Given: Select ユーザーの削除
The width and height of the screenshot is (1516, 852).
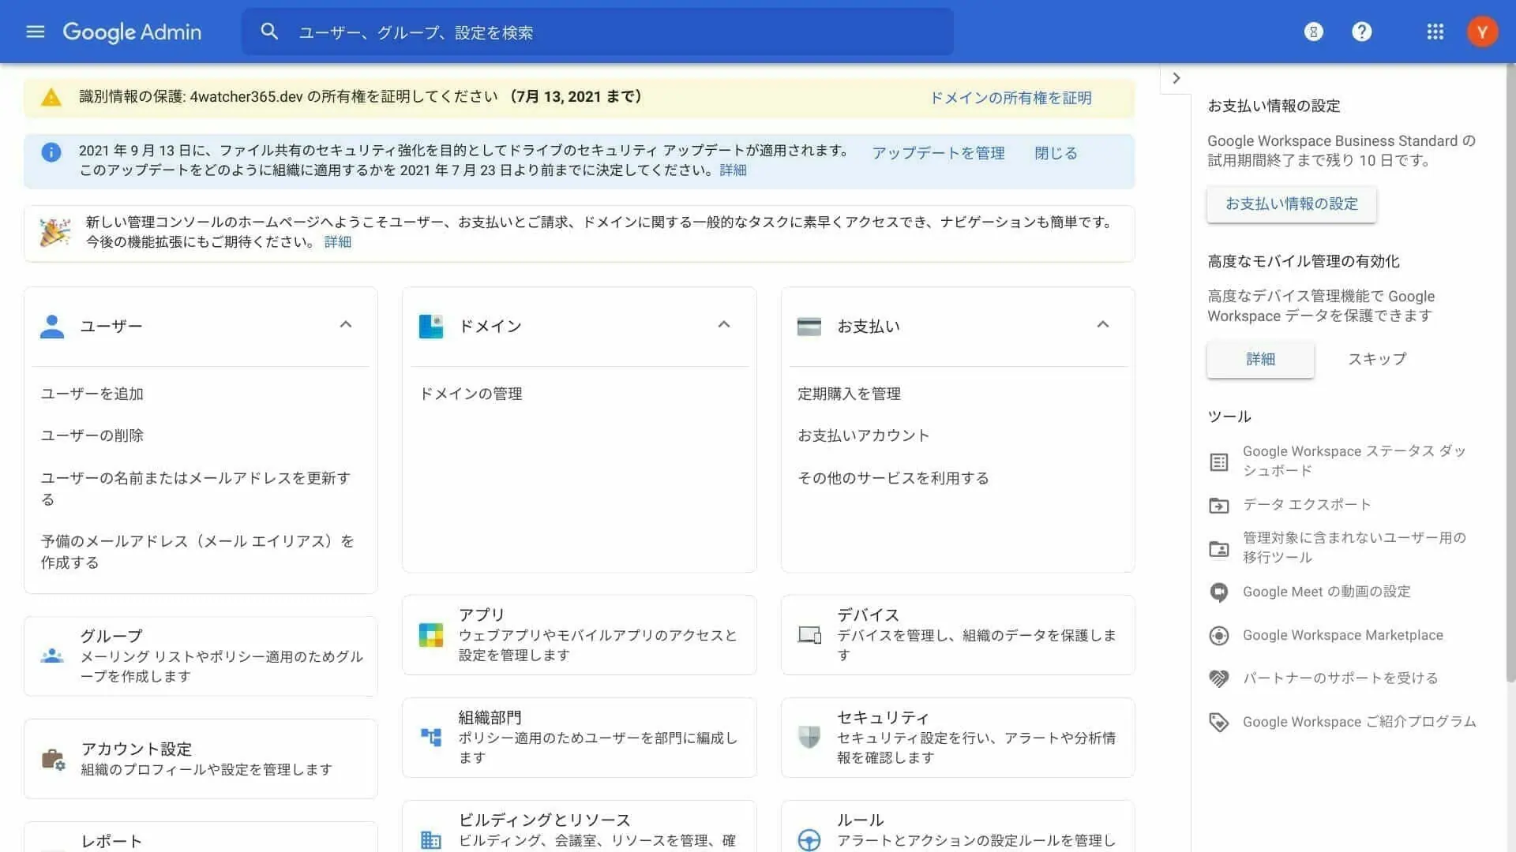Looking at the screenshot, I should click(92, 435).
